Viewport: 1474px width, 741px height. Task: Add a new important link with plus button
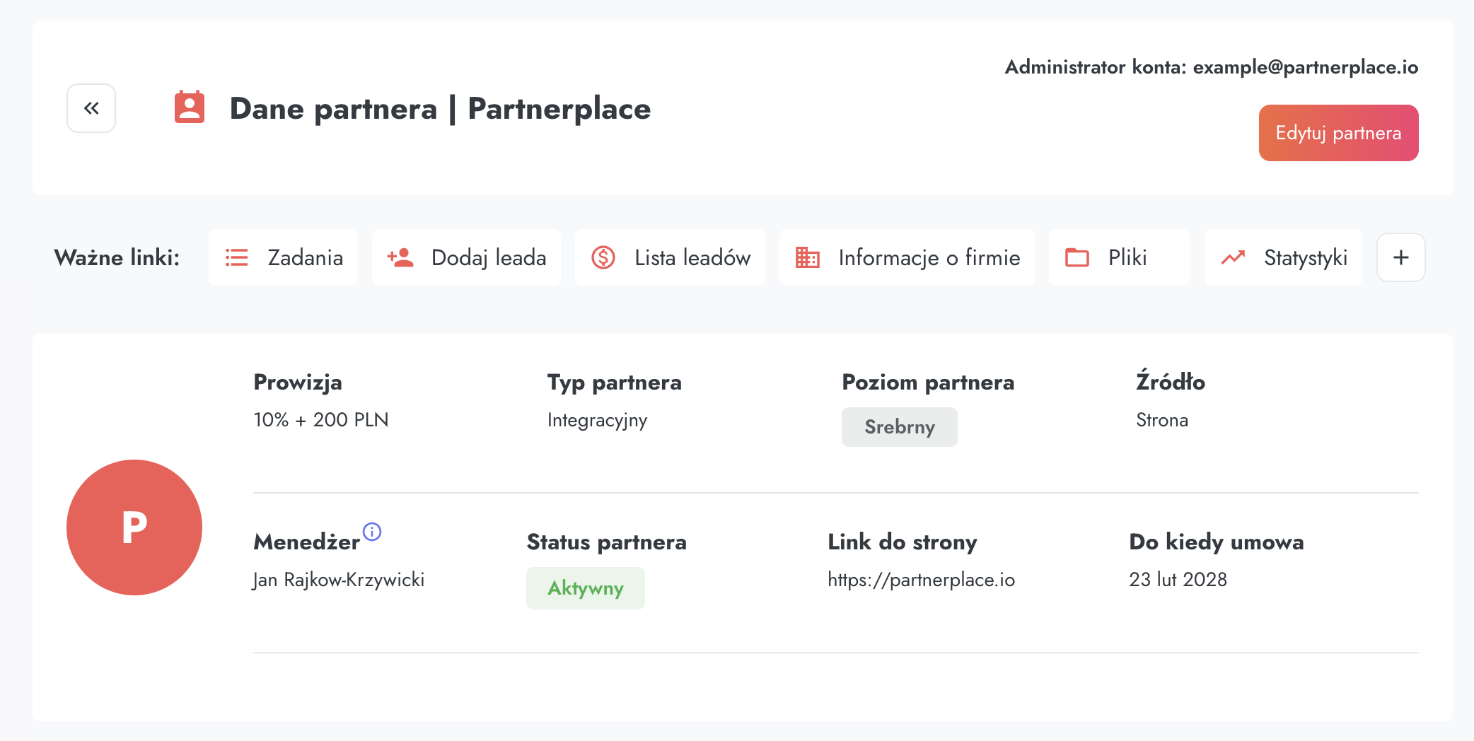1400,257
